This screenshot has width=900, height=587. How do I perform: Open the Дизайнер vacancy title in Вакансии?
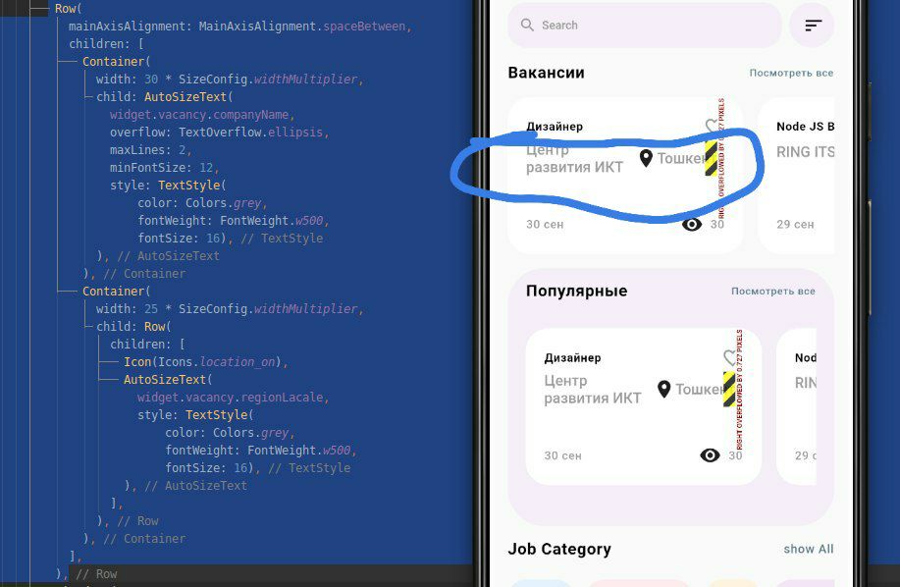click(555, 127)
